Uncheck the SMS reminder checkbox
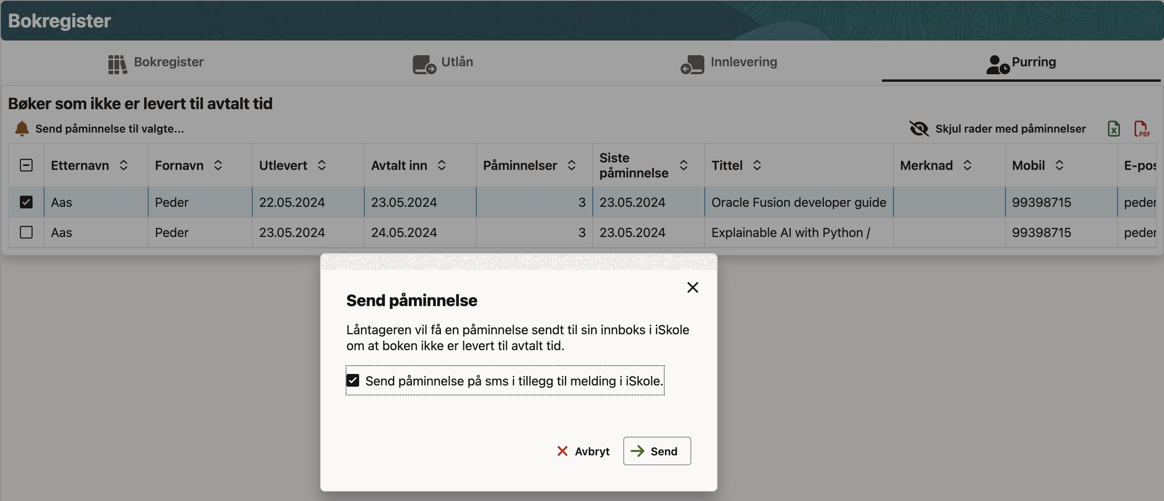This screenshot has height=501, width=1164. click(353, 380)
